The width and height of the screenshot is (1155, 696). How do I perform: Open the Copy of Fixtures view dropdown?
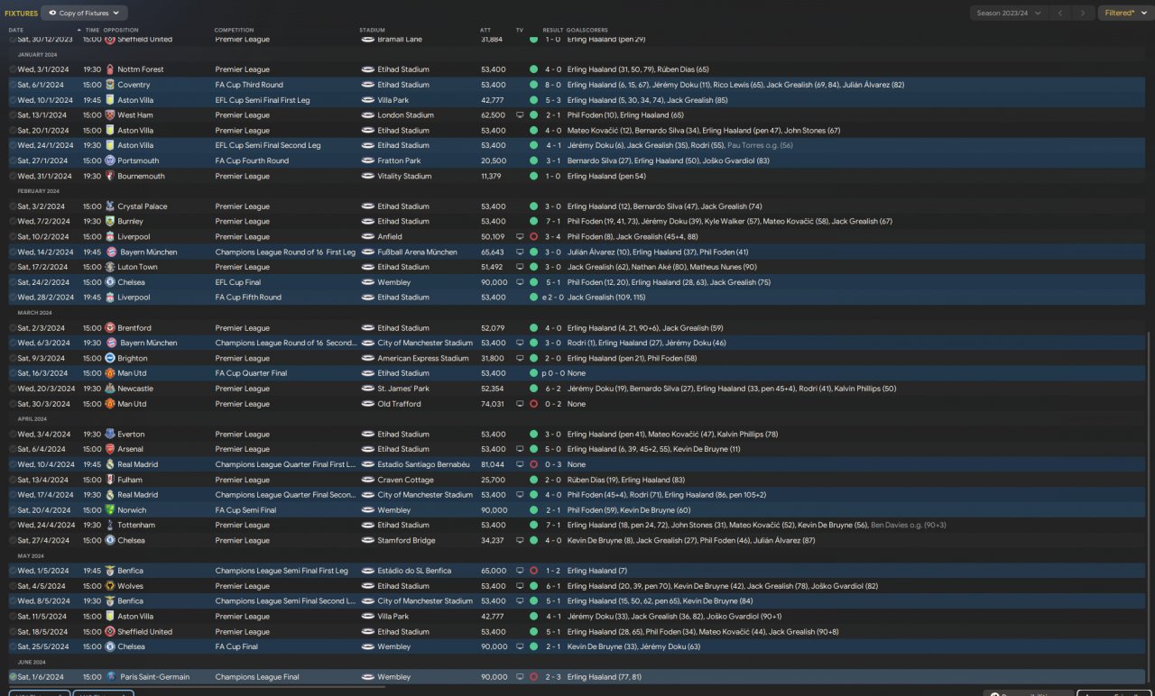(x=84, y=13)
